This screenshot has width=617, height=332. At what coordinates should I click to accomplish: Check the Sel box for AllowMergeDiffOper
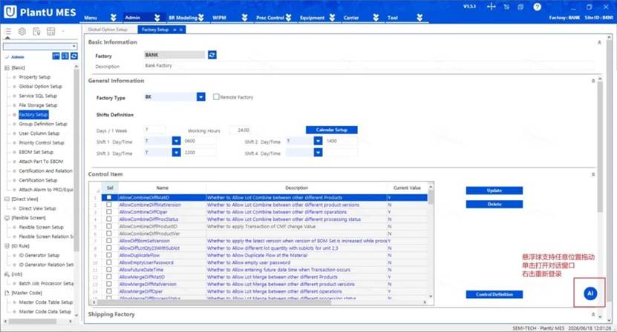pyautogui.click(x=109, y=291)
